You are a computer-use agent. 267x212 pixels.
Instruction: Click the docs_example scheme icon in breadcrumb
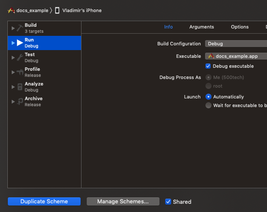pyautogui.click(x=11, y=10)
